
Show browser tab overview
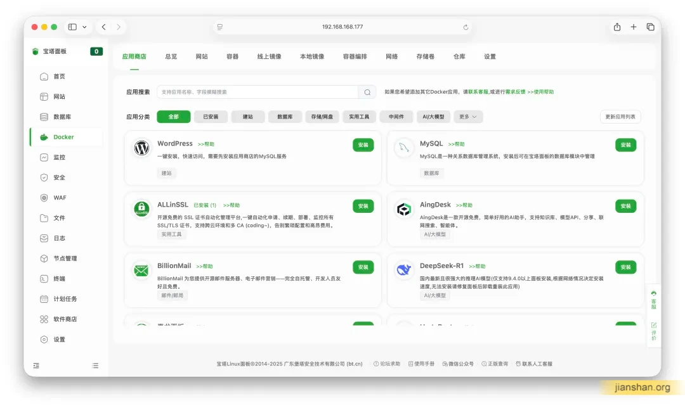point(651,27)
